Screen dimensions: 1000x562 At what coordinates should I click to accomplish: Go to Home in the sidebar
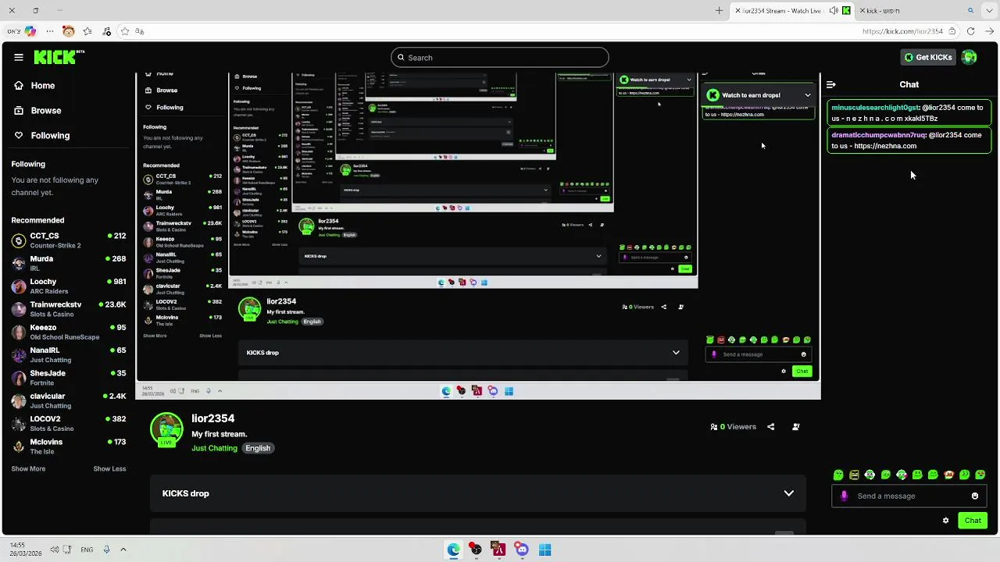pos(35,86)
